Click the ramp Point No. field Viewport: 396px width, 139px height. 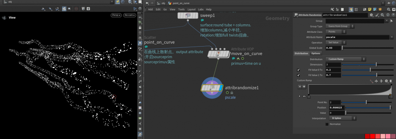(335, 102)
